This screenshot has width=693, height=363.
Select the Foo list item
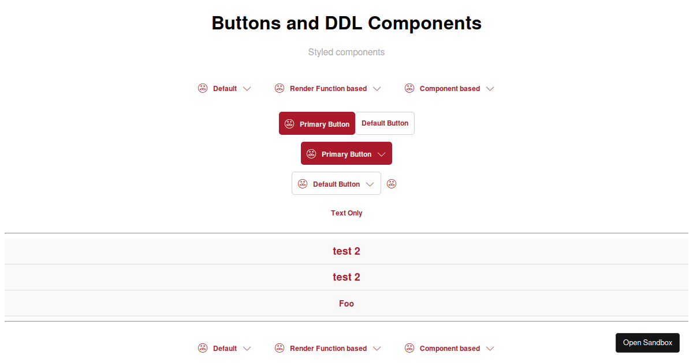tap(346, 303)
